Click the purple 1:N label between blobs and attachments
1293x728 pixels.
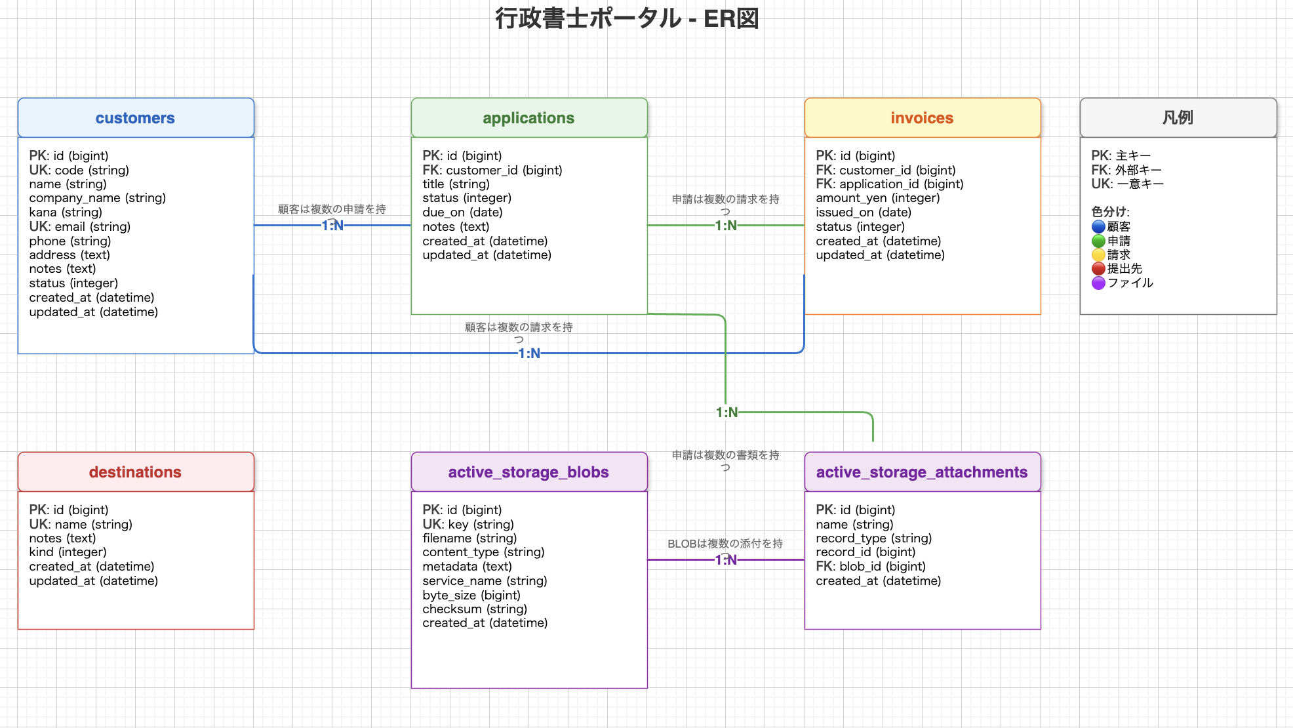pyautogui.click(x=726, y=560)
